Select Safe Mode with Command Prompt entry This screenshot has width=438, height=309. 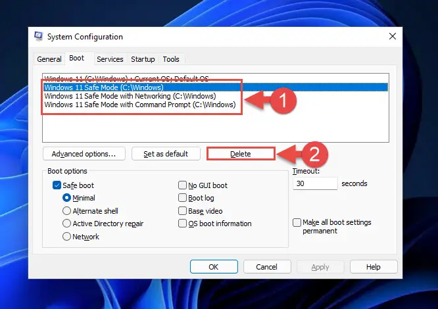point(216,105)
